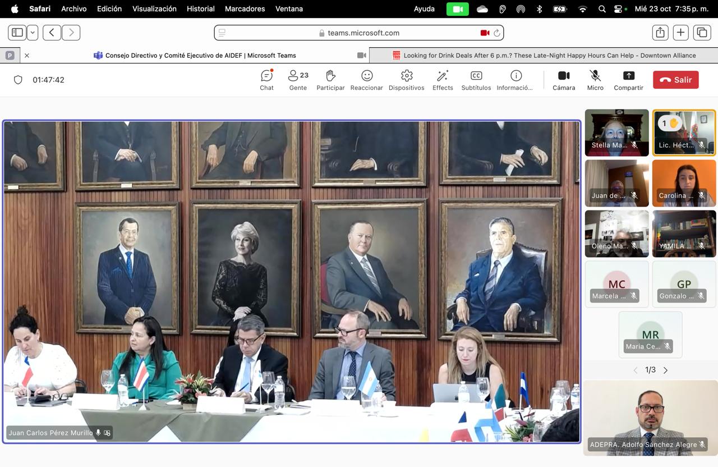Screen dimensions: 718x467
Task: Click Compartir to share screen
Action: tap(628, 80)
